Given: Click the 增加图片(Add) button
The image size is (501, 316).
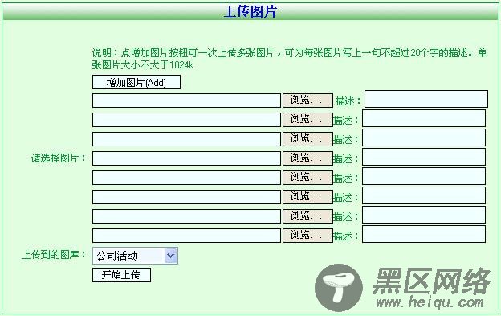Looking at the screenshot, I should [x=136, y=82].
